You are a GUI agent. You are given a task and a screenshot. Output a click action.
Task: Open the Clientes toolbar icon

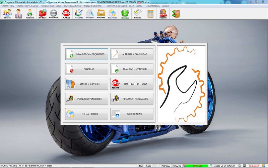[7, 14]
